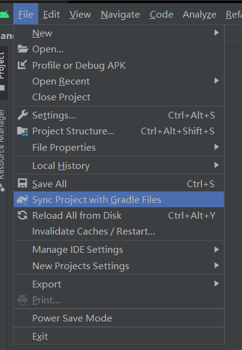This screenshot has height=350, width=242.
Task: Click the Android robot logo icon
Action: [4, 15]
